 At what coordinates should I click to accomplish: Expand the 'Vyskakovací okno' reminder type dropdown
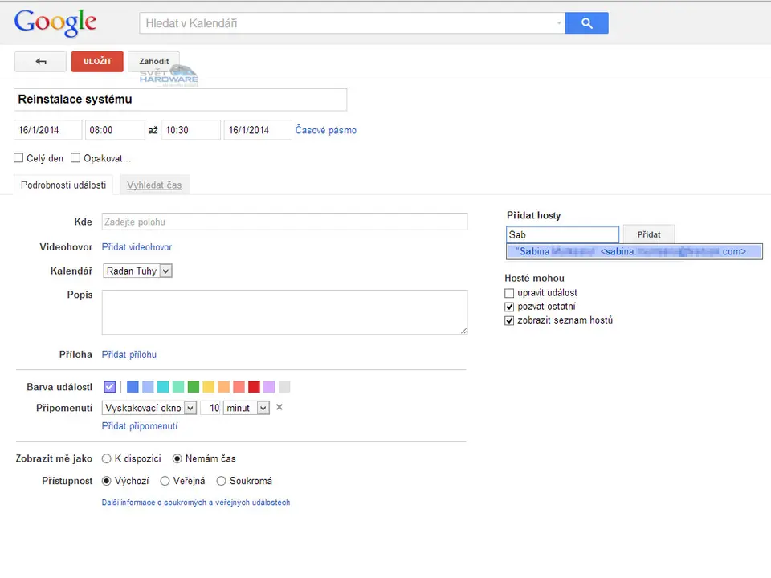click(149, 408)
